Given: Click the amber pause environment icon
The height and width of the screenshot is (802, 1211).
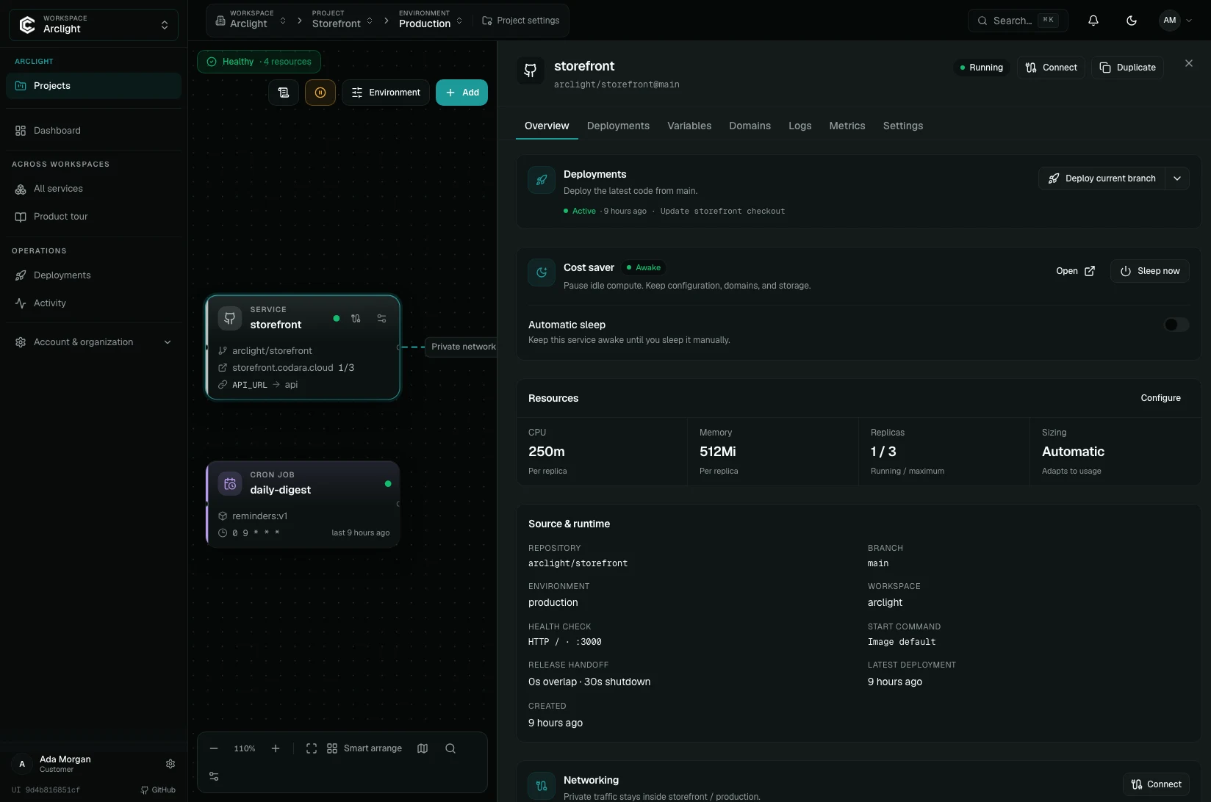Looking at the screenshot, I should [320, 93].
